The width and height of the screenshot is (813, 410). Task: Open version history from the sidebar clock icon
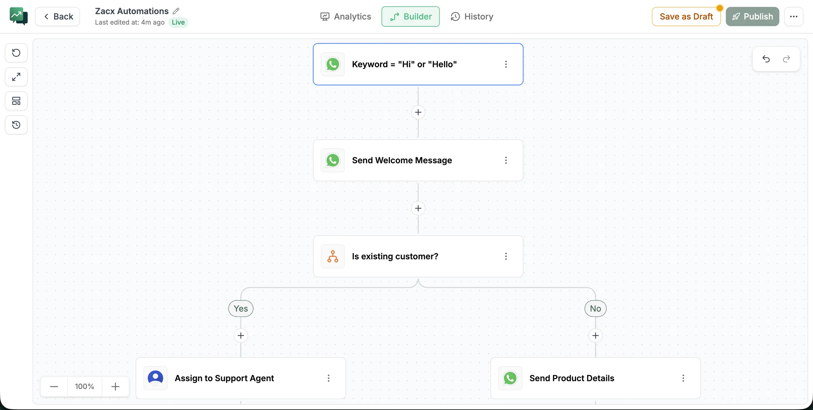tap(16, 125)
